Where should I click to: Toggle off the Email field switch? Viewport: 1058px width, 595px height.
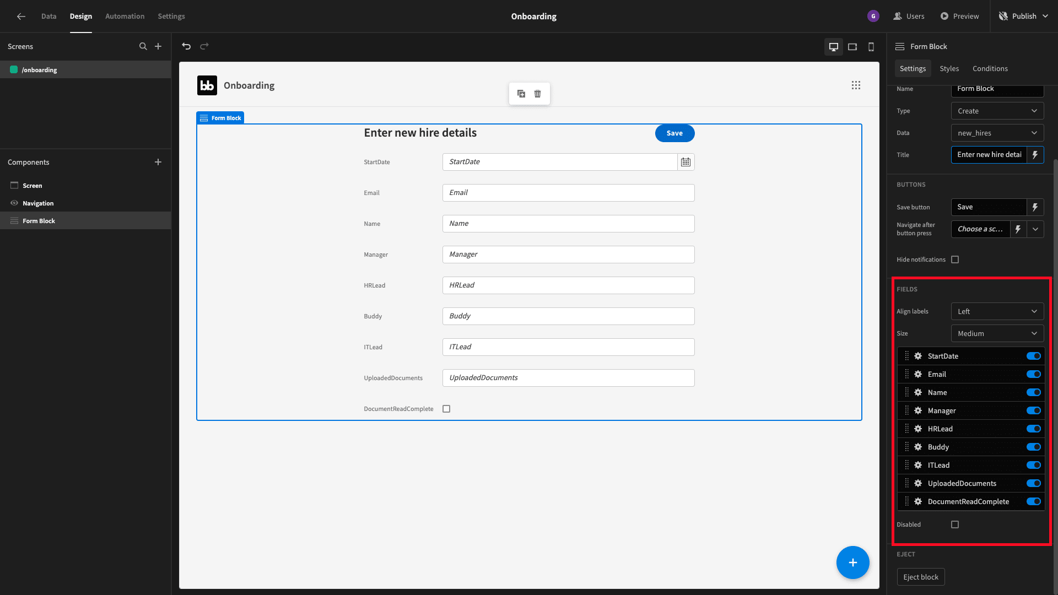coord(1034,374)
